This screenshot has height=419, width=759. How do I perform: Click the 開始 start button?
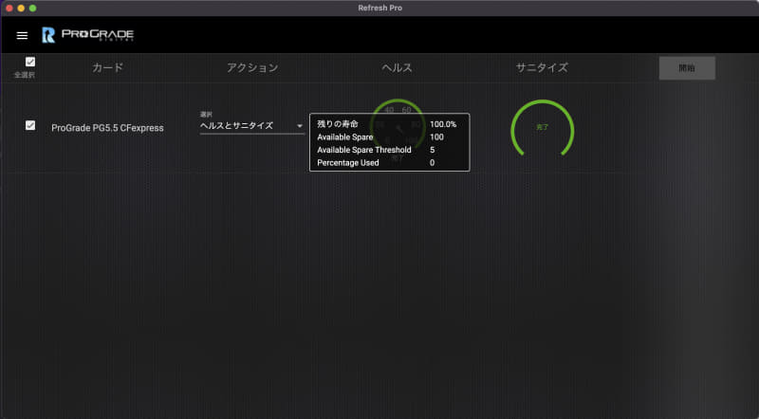[x=687, y=68]
